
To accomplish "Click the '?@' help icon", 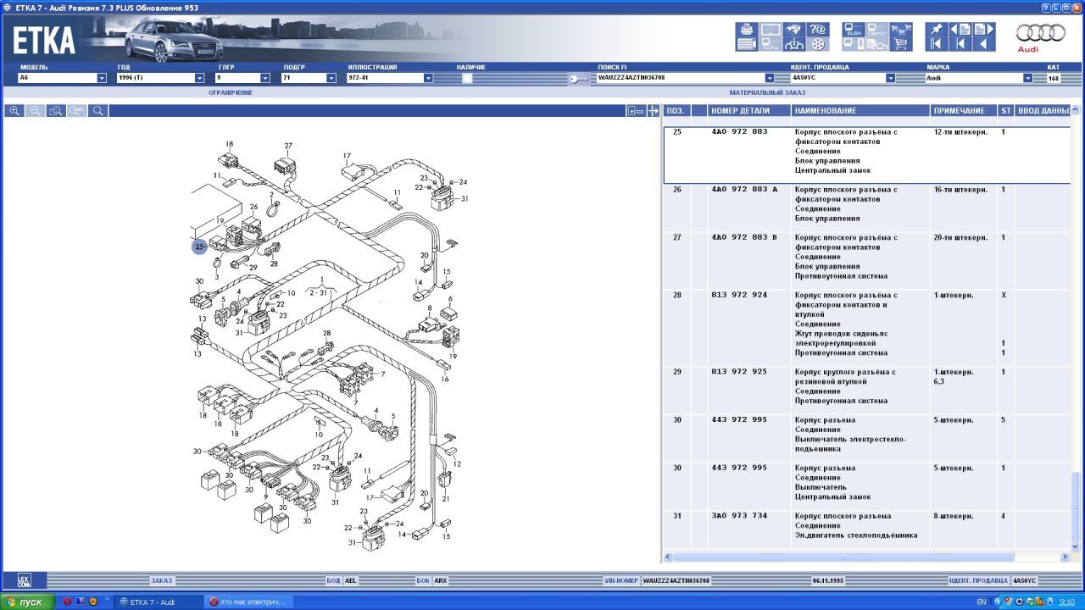I will (x=818, y=30).
